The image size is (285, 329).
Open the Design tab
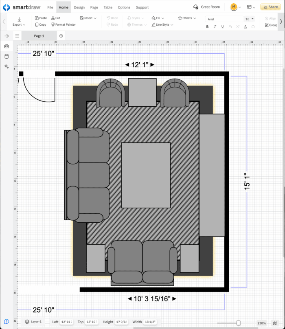[79, 7]
